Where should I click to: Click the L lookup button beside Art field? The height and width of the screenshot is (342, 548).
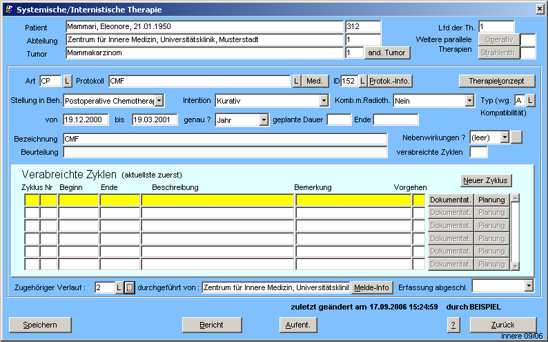point(68,82)
